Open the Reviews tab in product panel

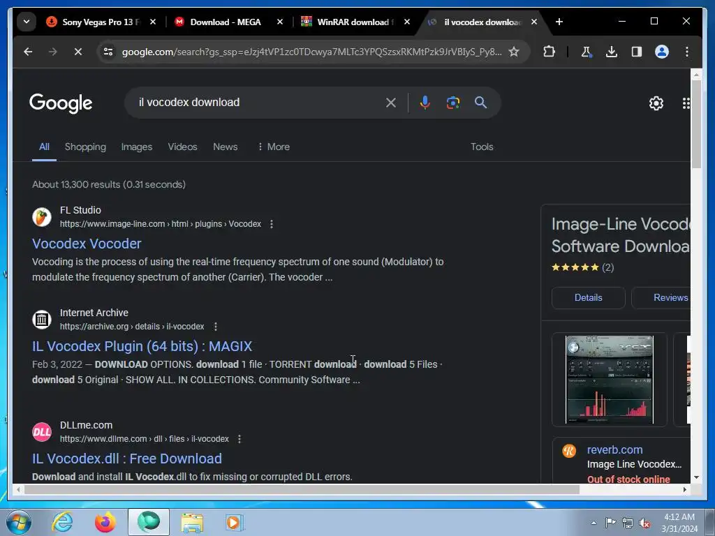click(x=661, y=297)
